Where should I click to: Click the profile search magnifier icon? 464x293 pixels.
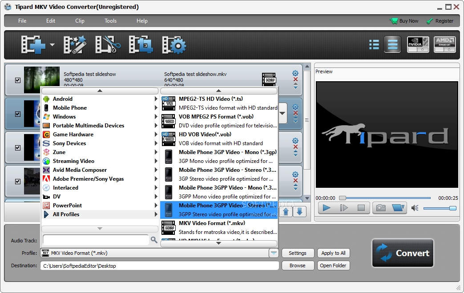154,240
